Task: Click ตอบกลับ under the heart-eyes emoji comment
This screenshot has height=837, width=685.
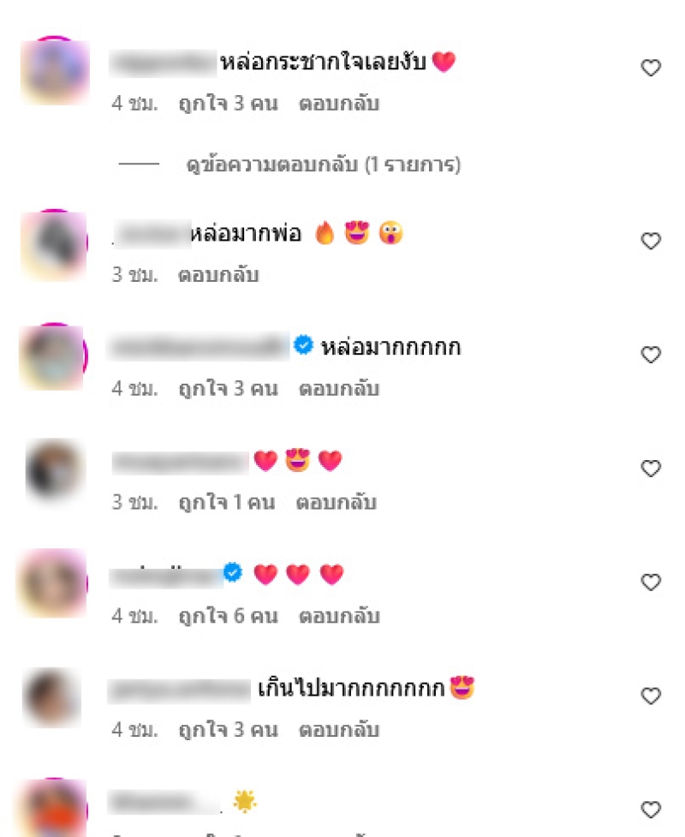Action: click(337, 502)
